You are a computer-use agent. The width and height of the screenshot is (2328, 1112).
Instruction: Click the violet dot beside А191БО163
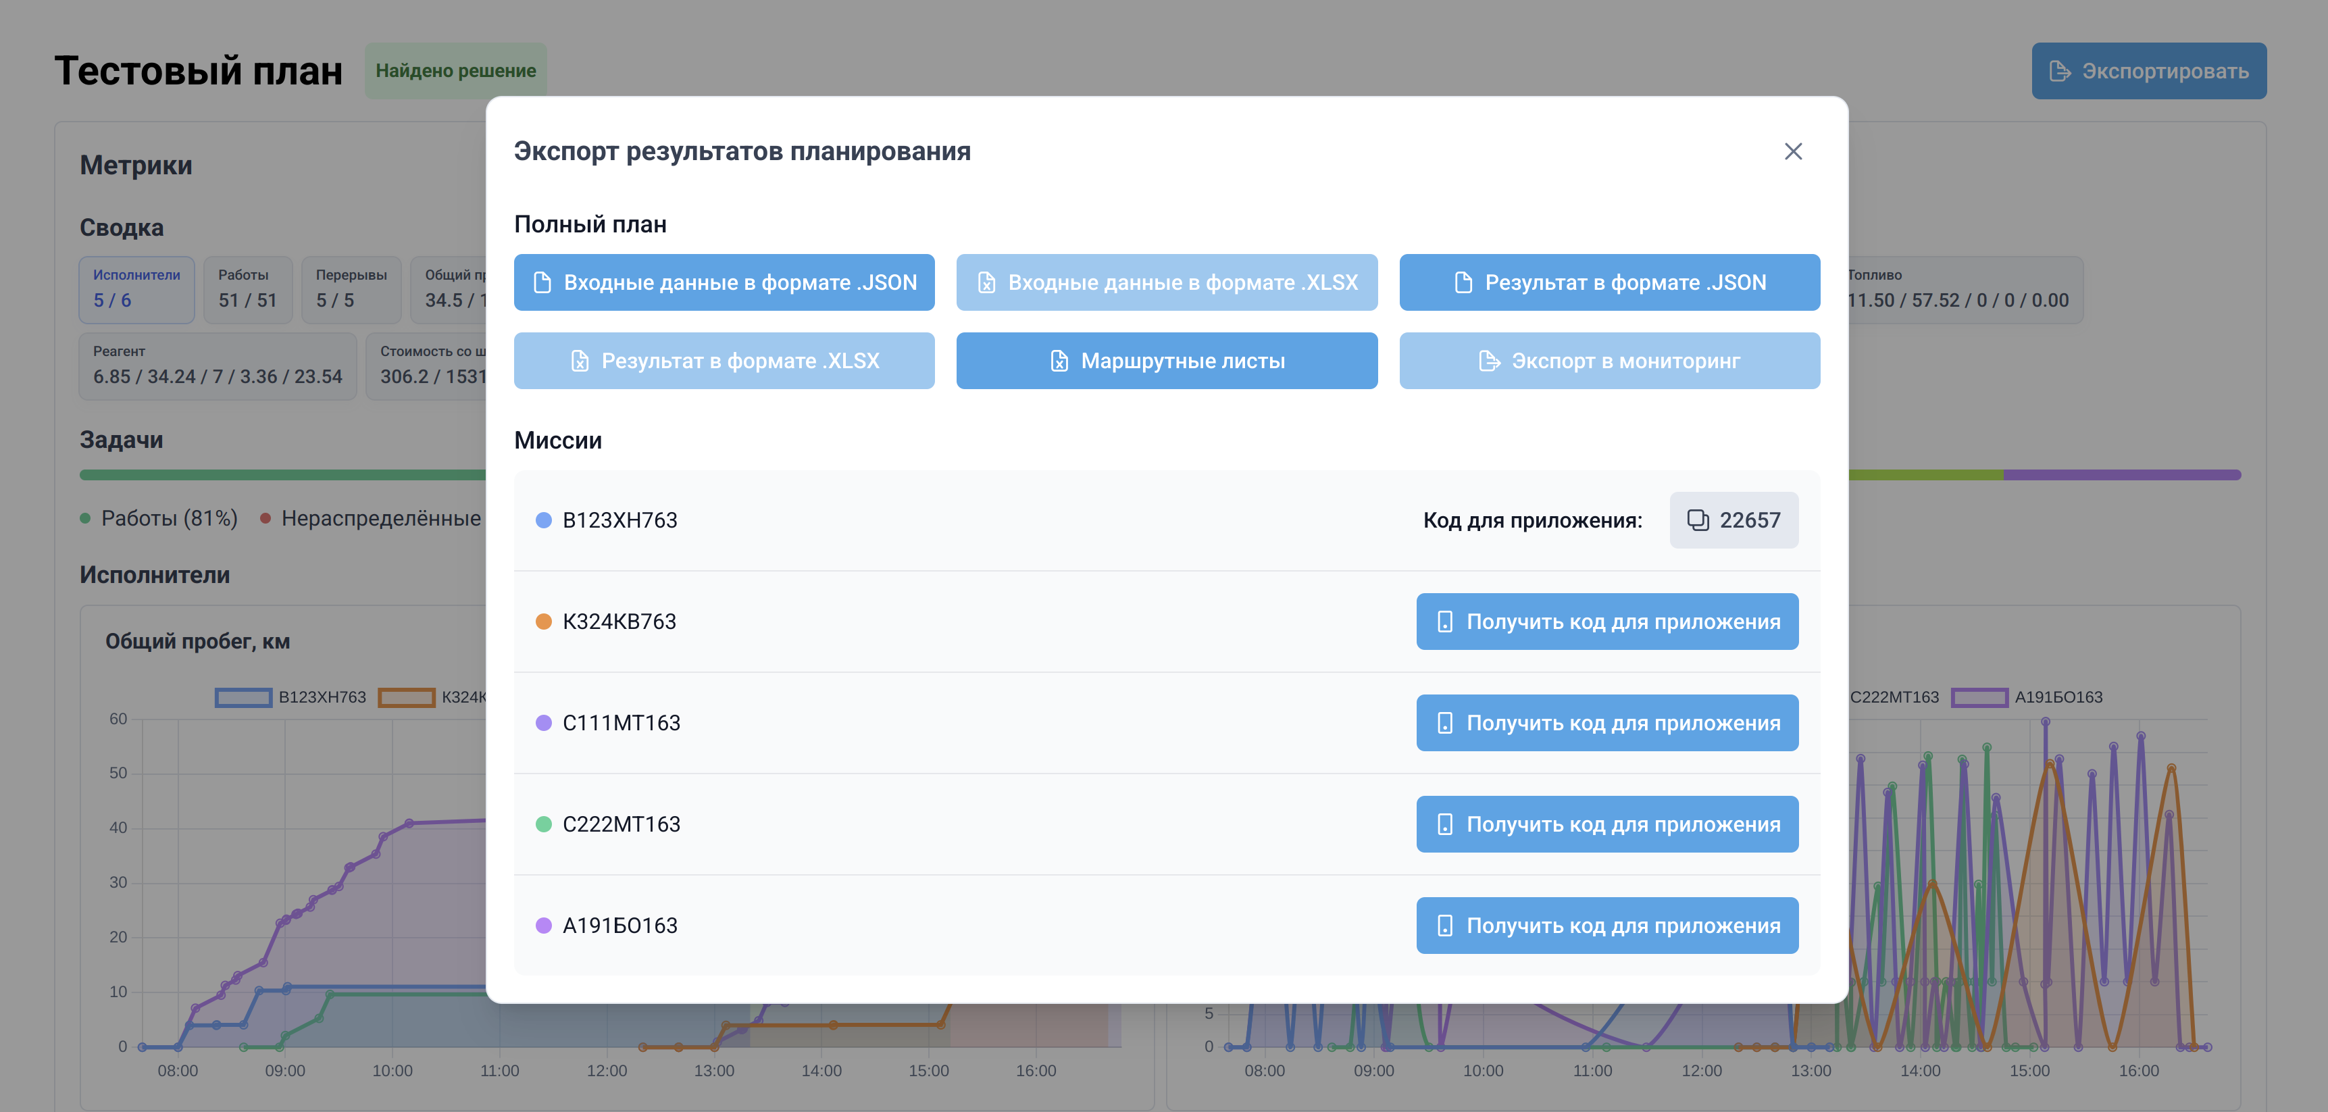click(543, 925)
